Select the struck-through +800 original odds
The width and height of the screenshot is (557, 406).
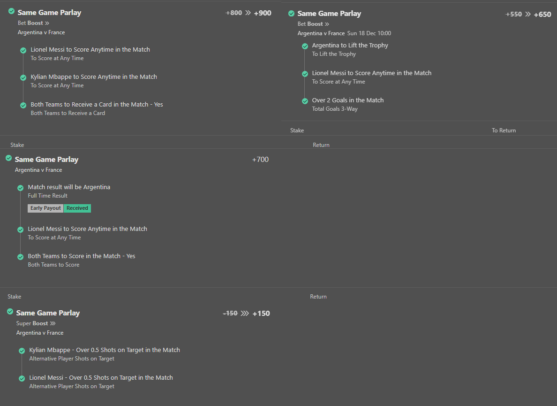234,13
